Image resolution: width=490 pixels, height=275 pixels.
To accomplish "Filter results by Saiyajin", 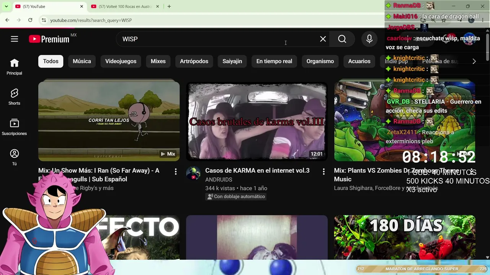I will coord(232,61).
